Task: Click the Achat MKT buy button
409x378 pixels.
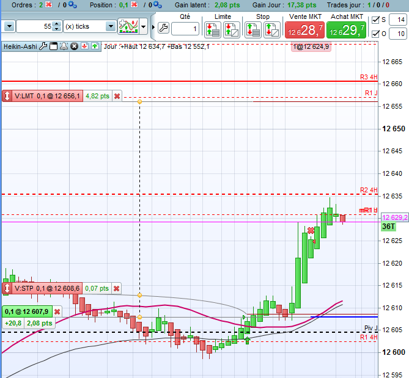Action: [347, 30]
